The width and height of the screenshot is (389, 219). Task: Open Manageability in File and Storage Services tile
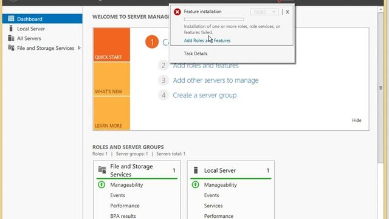click(x=126, y=185)
